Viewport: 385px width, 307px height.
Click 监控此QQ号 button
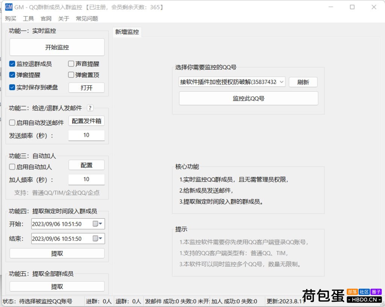click(249, 98)
